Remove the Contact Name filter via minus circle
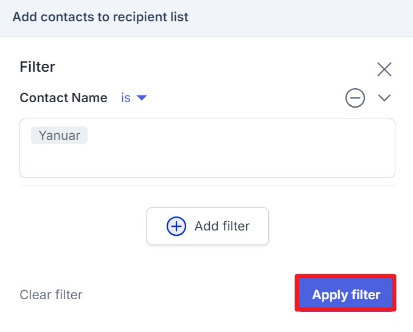The image size is (413, 332). tap(355, 98)
